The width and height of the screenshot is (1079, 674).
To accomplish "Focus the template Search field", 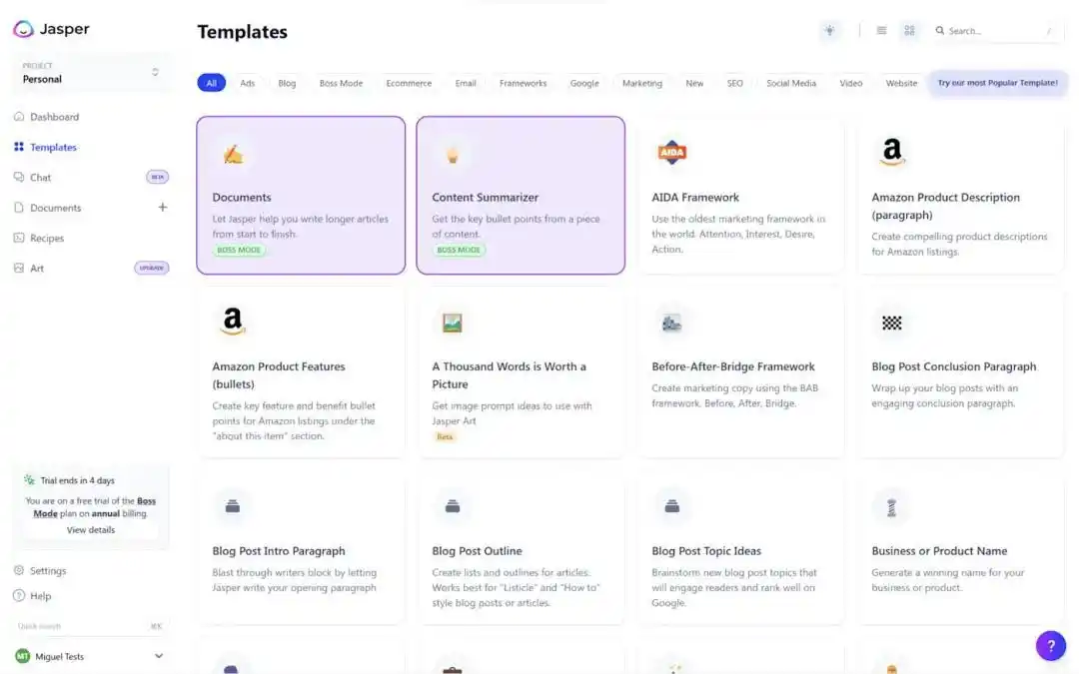I will (x=994, y=31).
